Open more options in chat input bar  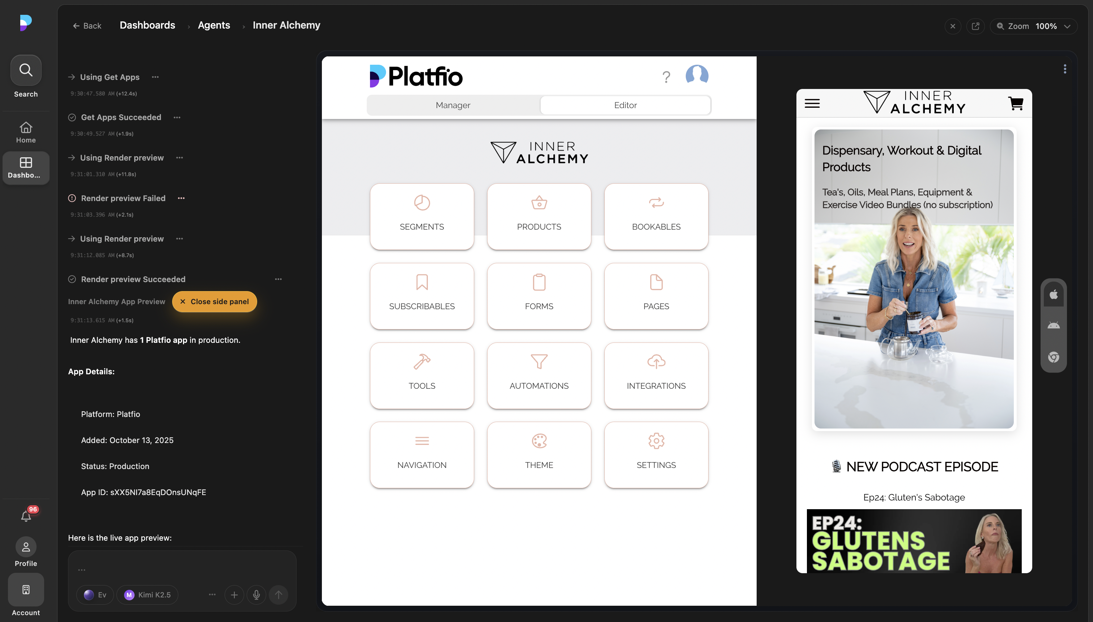tap(212, 595)
